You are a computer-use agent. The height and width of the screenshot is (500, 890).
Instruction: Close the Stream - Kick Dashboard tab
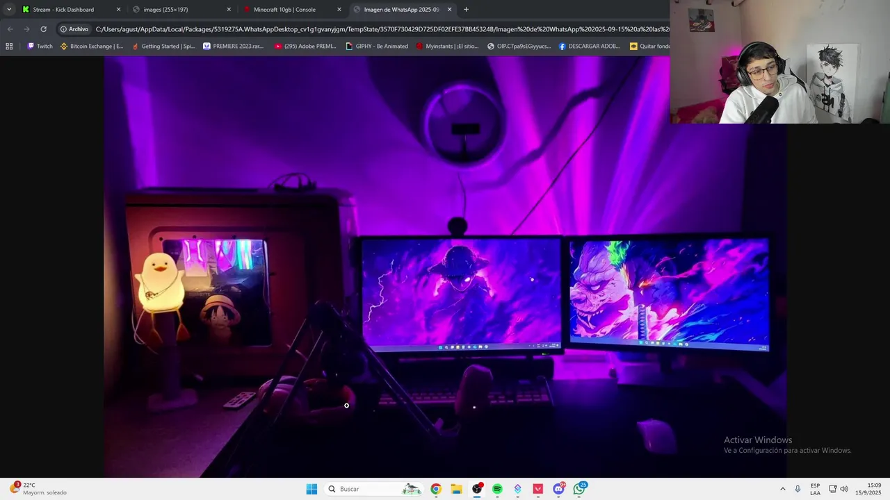pyautogui.click(x=118, y=10)
